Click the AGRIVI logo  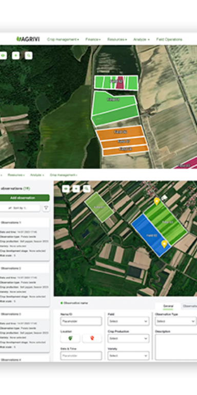28,39
